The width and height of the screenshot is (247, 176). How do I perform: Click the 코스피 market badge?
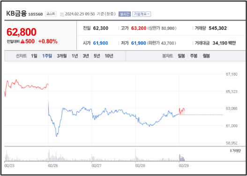[x=51, y=14]
